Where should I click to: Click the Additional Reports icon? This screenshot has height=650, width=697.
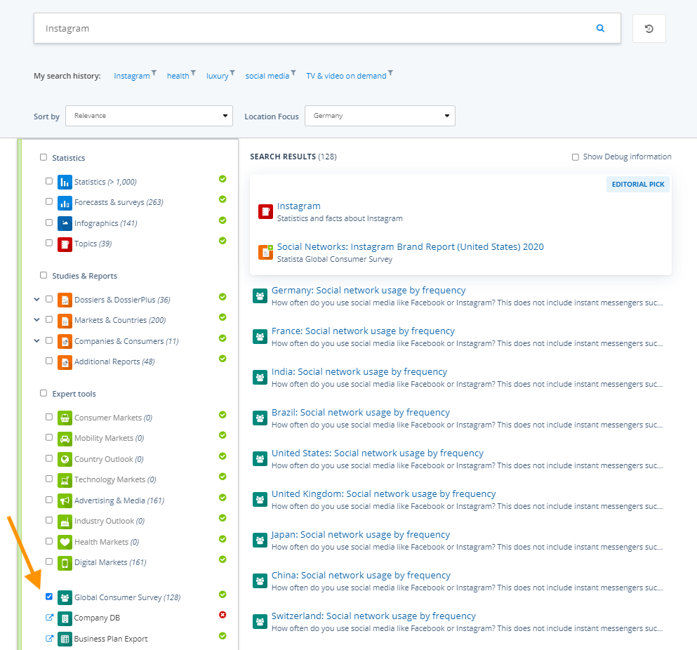coord(65,362)
